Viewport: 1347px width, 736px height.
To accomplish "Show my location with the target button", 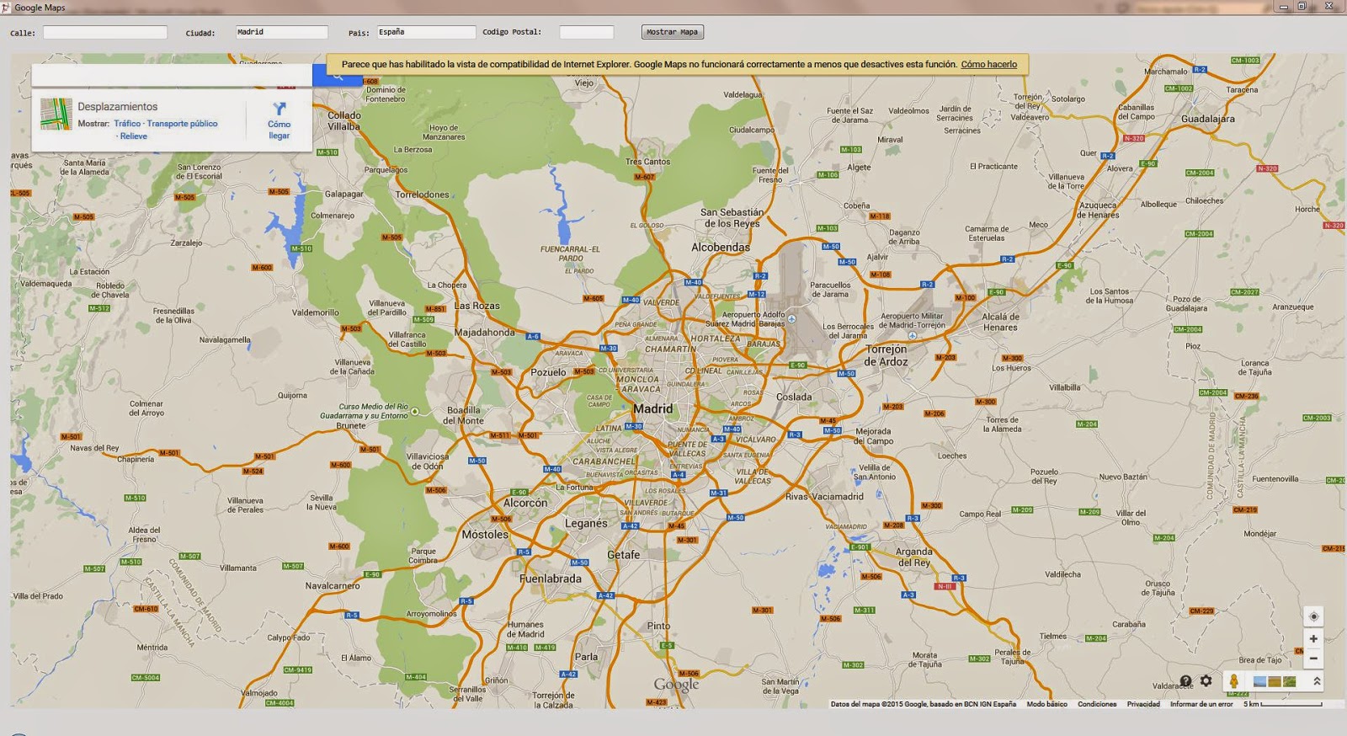I will (x=1313, y=616).
